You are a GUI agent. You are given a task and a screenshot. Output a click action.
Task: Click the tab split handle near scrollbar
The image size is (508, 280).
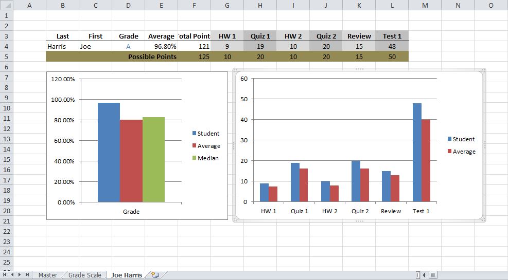[418, 275]
